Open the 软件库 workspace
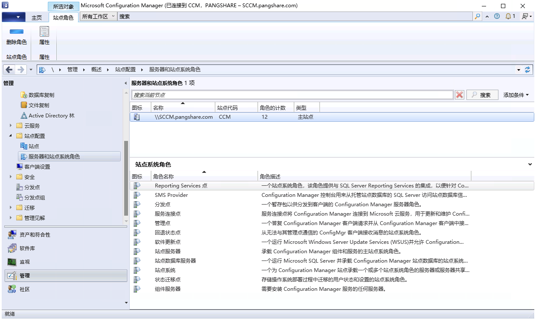 66,248
